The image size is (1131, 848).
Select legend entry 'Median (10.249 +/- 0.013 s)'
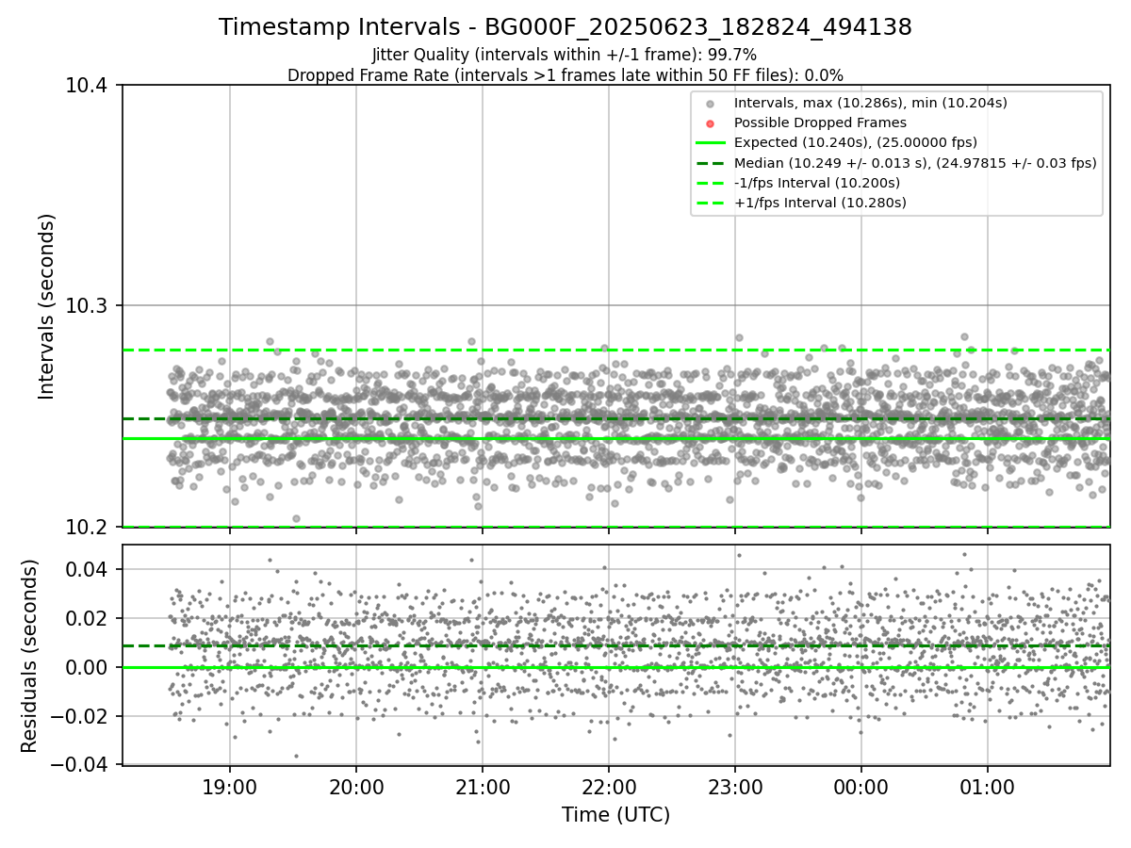(915, 162)
